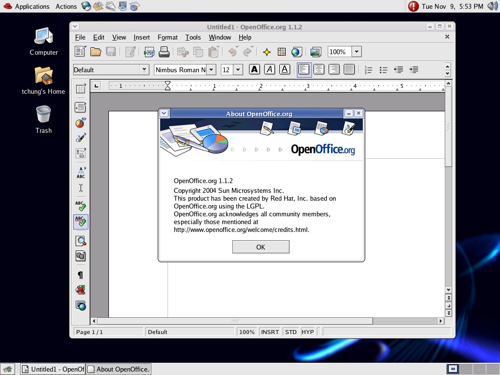Open the Format menu
Viewport: 500px width, 375px height.
[167, 37]
